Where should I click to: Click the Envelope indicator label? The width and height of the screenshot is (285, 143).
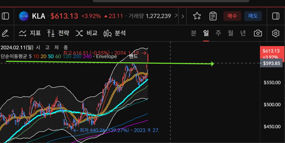click(106, 56)
